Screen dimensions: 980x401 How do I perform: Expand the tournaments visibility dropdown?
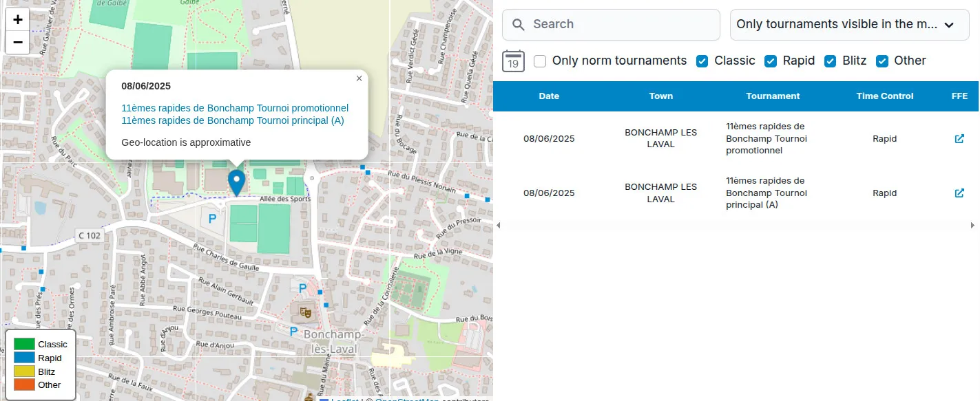click(x=849, y=25)
